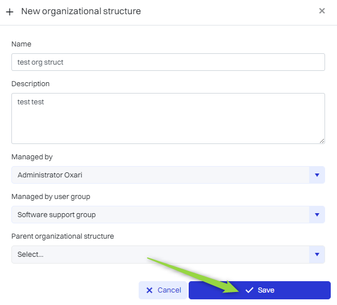This screenshot has height=305, width=337.
Task: Focus the Name input field
Action: pos(168,62)
